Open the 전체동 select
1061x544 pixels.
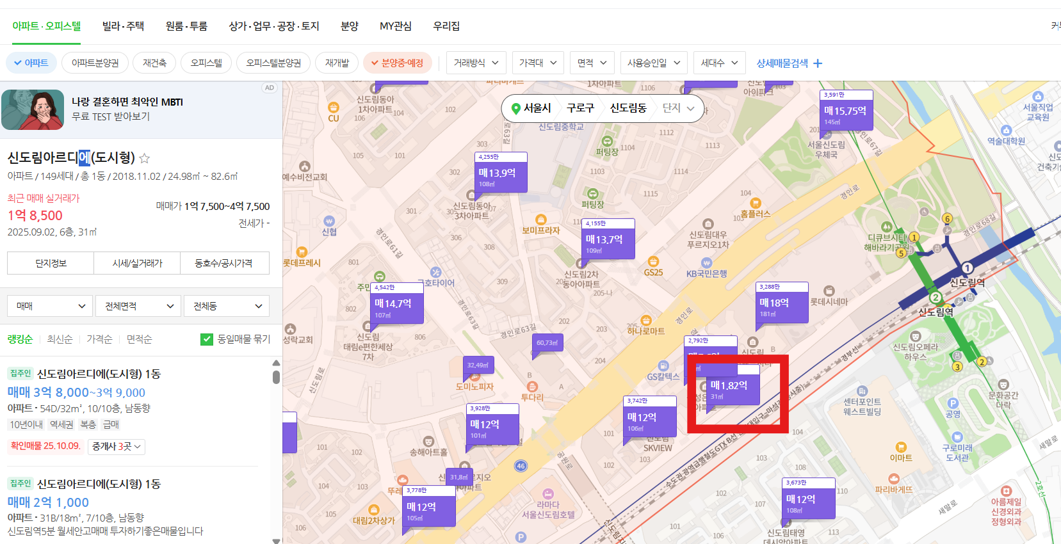coord(227,306)
